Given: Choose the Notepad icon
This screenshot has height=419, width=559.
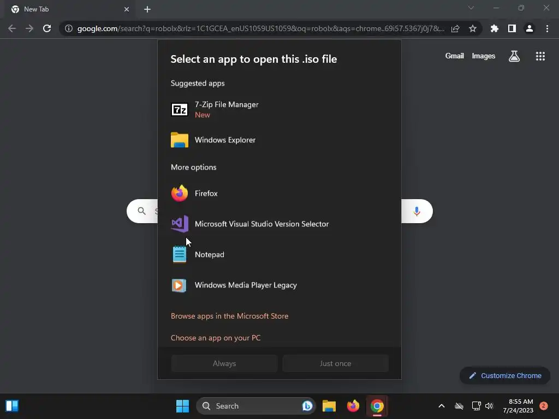Looking at the screenshot, I should coord(179,254).
